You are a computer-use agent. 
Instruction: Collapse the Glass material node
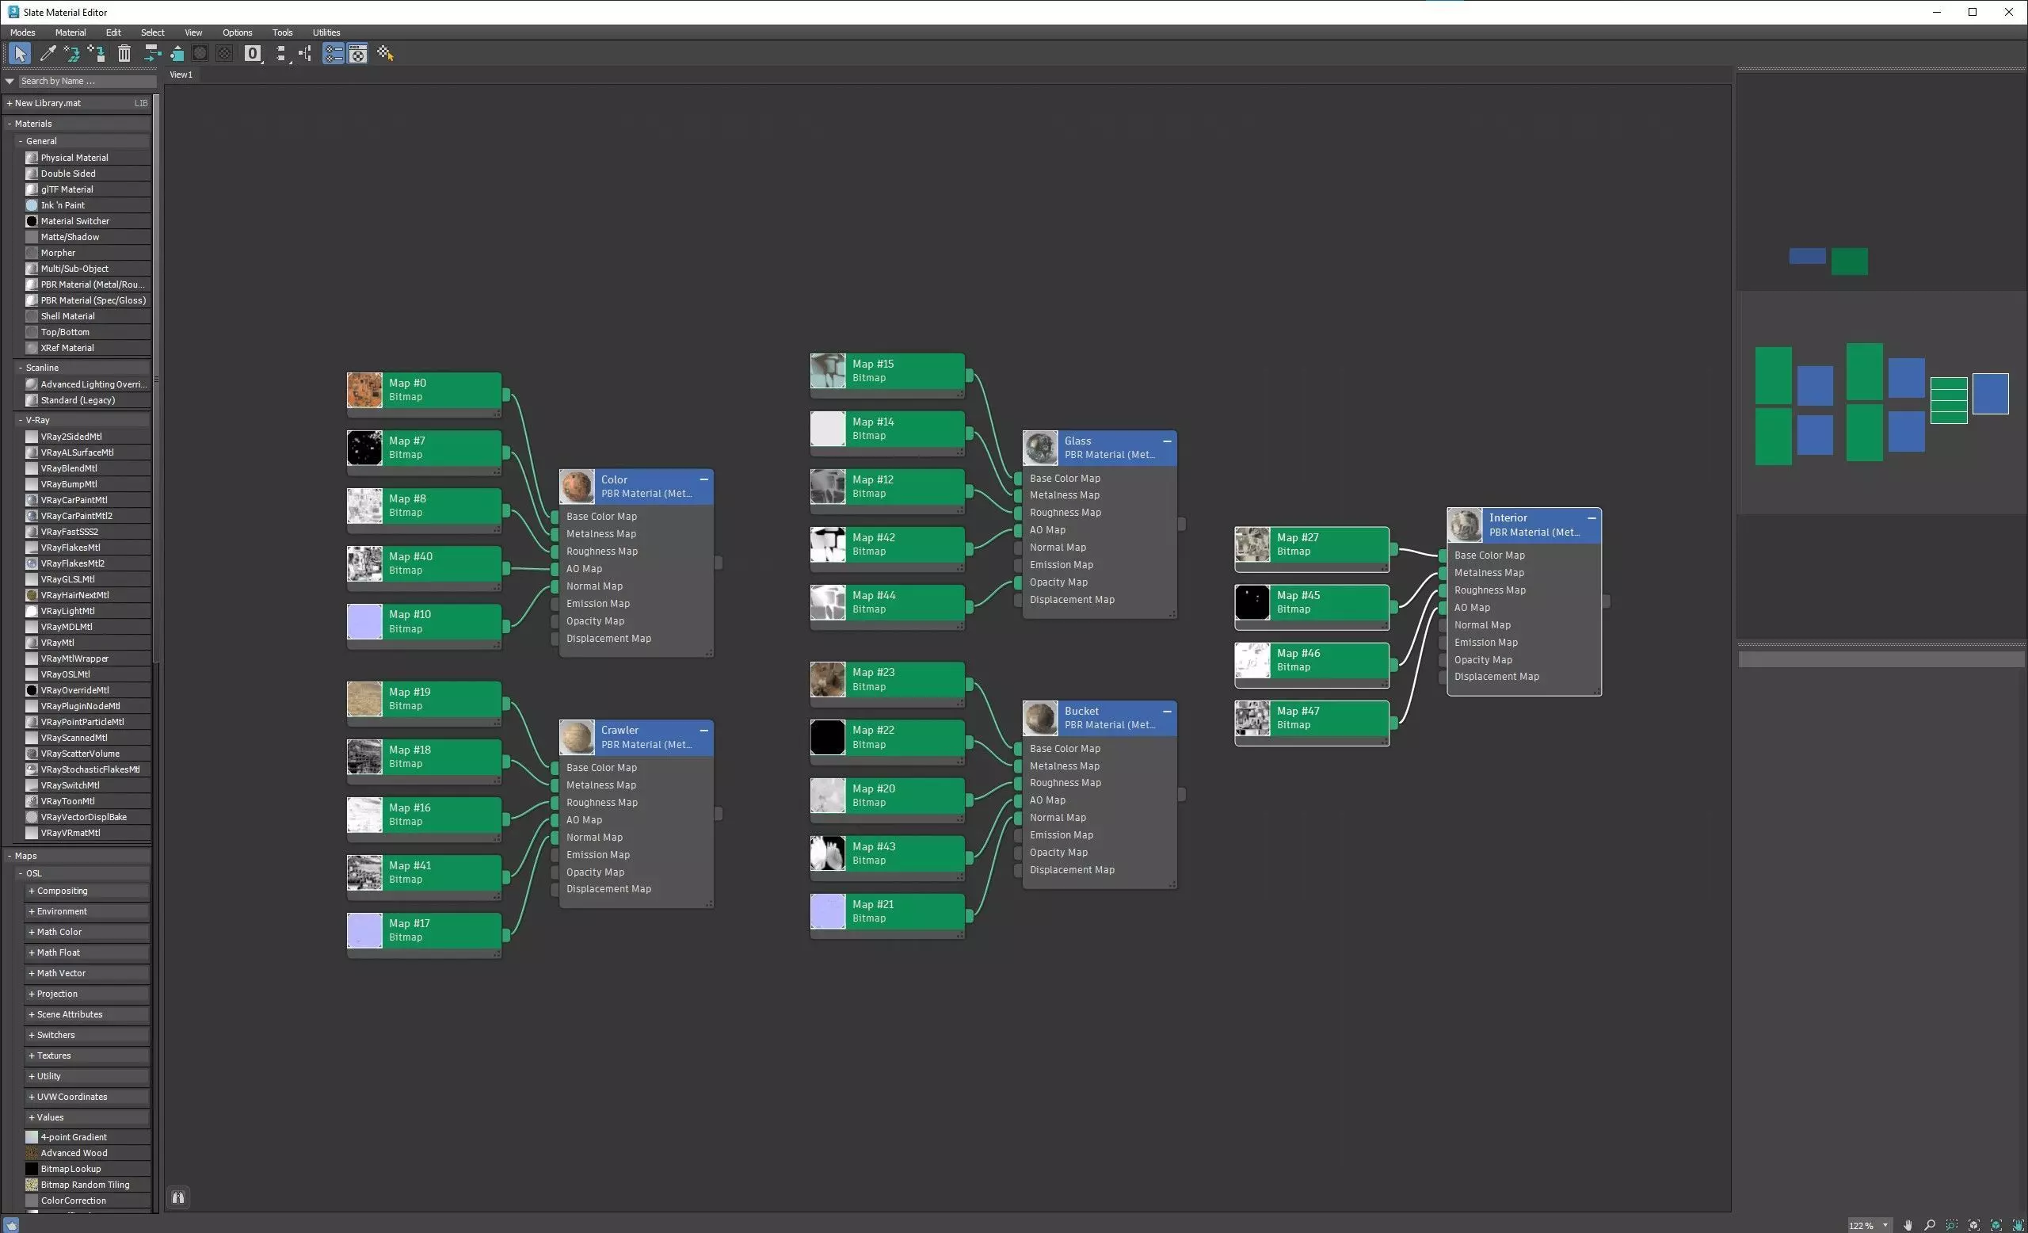1166,441
